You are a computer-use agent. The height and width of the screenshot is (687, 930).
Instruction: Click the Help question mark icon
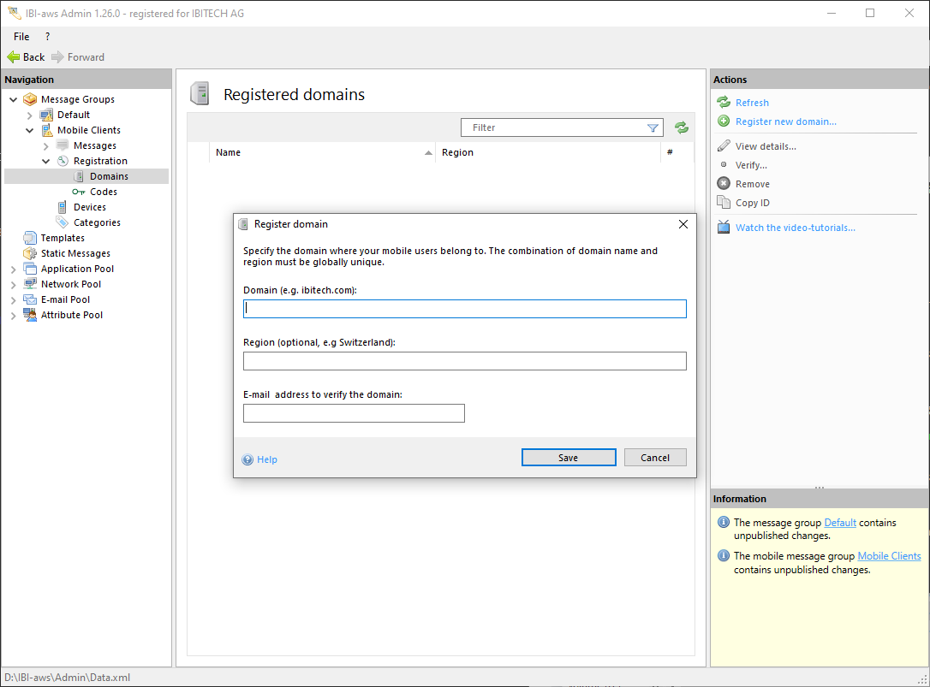tap(247, 459)
